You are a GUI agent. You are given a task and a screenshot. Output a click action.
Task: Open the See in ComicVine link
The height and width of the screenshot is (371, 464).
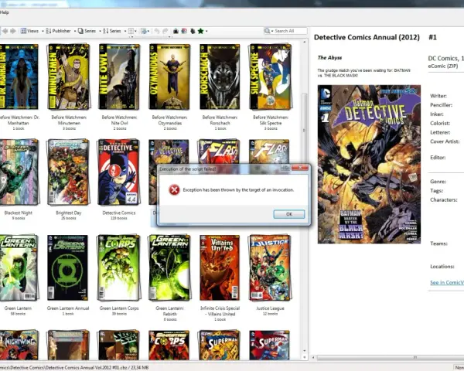pos(447,283)
